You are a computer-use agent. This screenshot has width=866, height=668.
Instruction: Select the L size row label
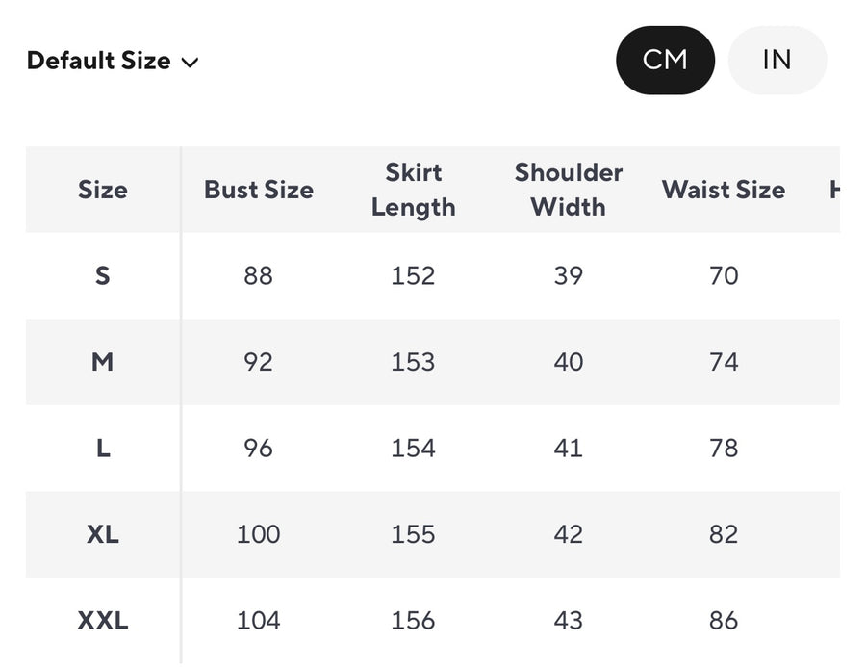(103, 449)
